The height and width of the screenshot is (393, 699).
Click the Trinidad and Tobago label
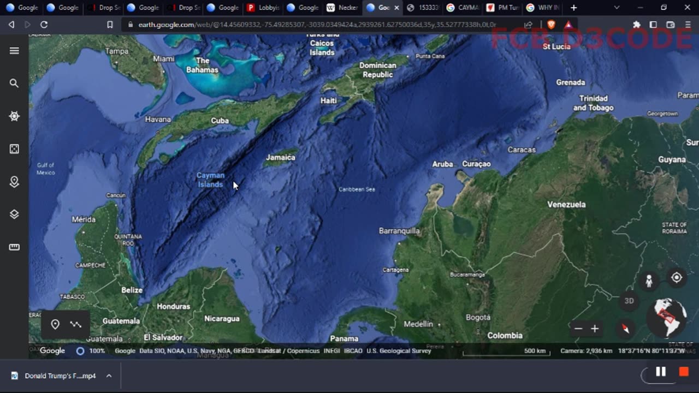click(594, 103)
